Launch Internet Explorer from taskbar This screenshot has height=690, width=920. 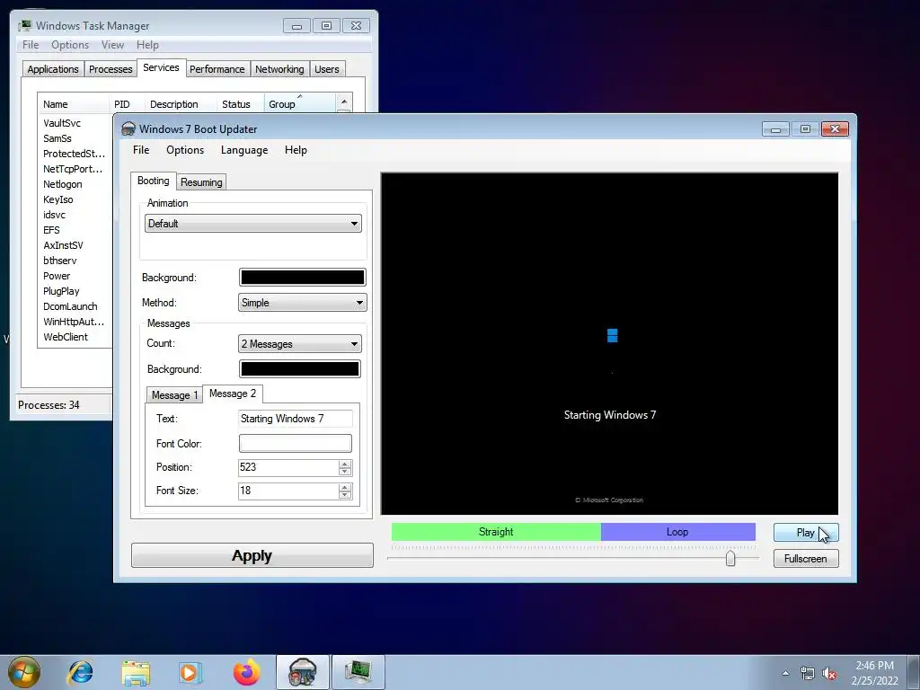pos(80,672)
